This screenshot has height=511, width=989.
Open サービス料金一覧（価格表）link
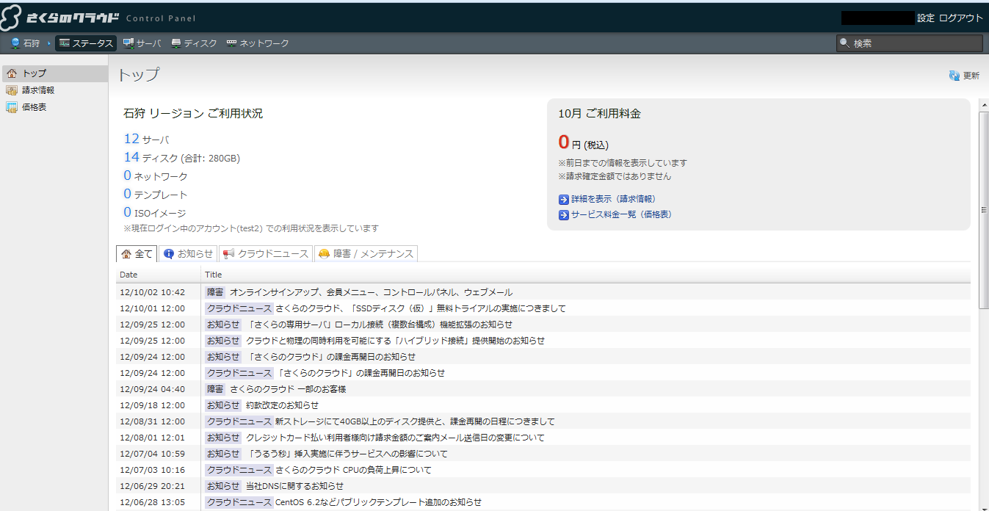pyautogui.click(x=615, y=214)
